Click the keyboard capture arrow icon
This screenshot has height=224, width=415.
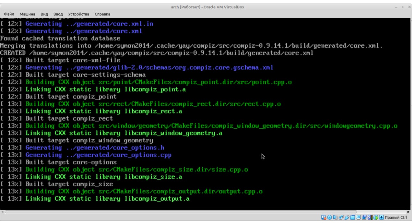382,218
